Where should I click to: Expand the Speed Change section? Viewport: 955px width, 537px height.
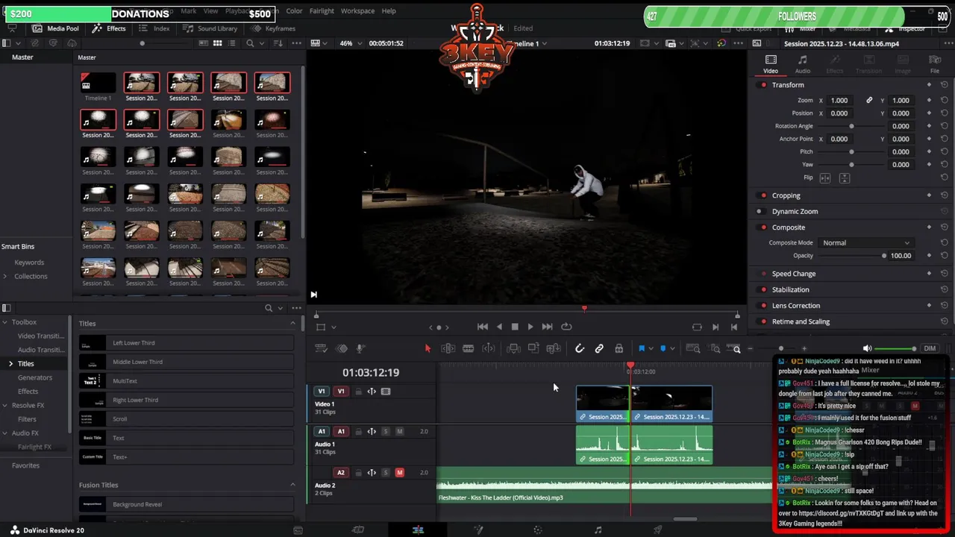(794, 274)
